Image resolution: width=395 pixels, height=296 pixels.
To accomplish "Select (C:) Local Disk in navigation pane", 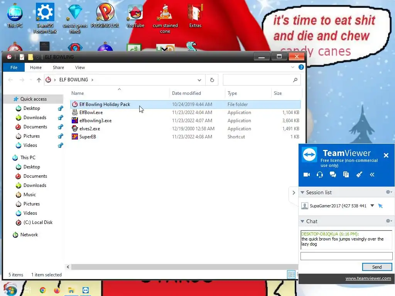I will (38, 222).
